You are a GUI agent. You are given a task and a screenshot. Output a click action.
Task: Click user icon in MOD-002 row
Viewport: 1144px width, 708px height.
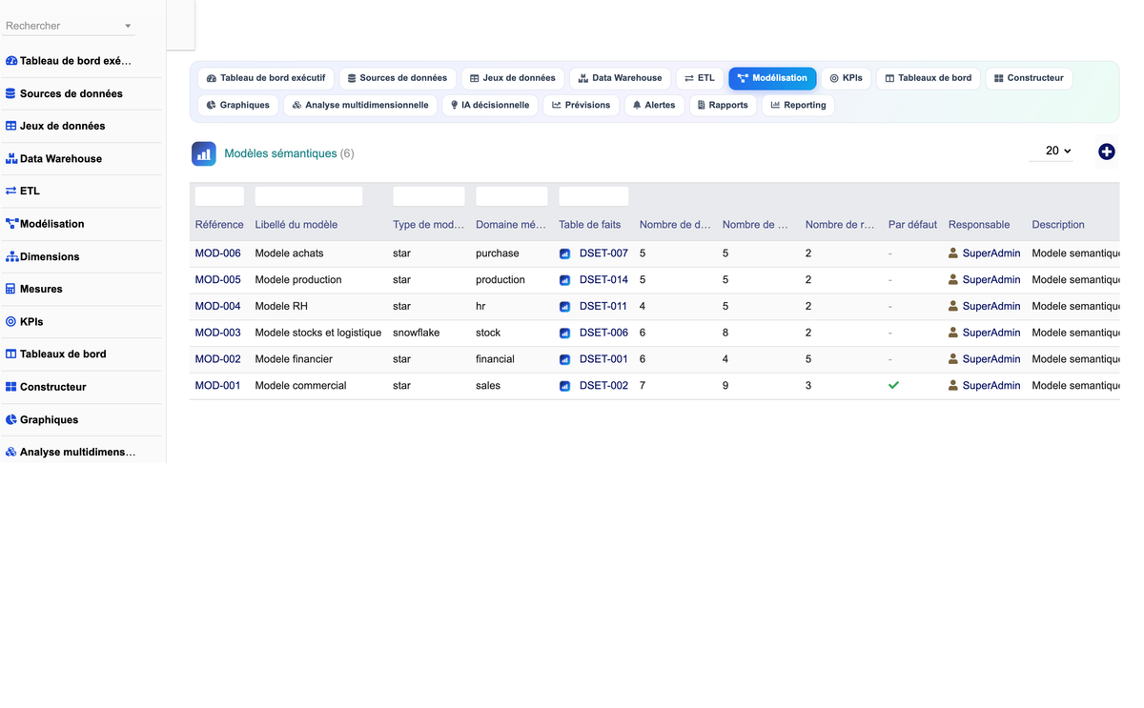click(953, 359)
